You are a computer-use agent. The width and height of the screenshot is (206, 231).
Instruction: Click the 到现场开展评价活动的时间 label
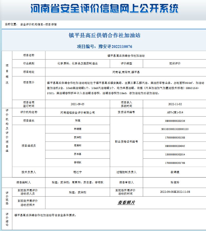pyautogui.click(x=125, y=192)
